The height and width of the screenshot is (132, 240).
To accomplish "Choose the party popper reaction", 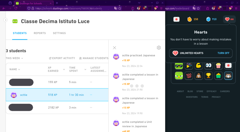I will (189, 65).
